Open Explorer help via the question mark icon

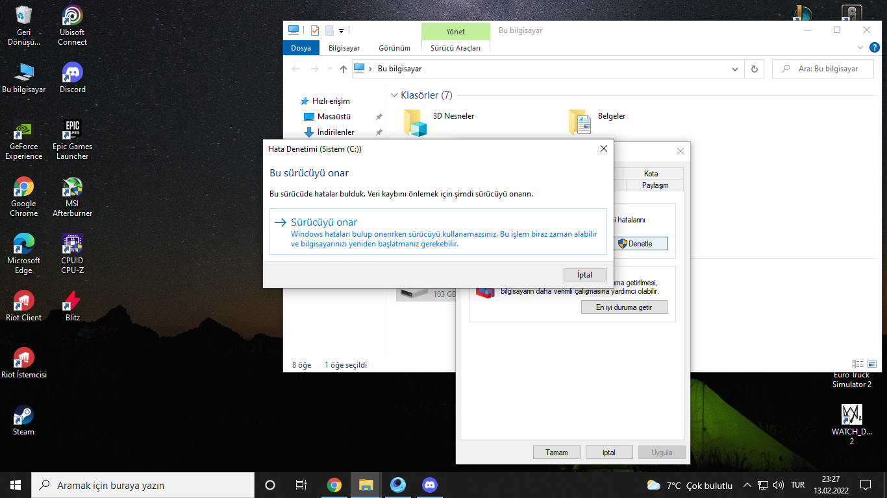coord(874,48)
